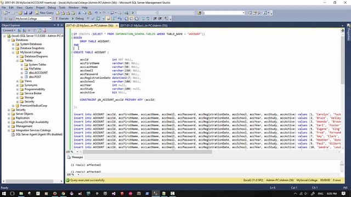The image size is (351, 197).
Task: Open the Edit menu
Action: point(11,8)
